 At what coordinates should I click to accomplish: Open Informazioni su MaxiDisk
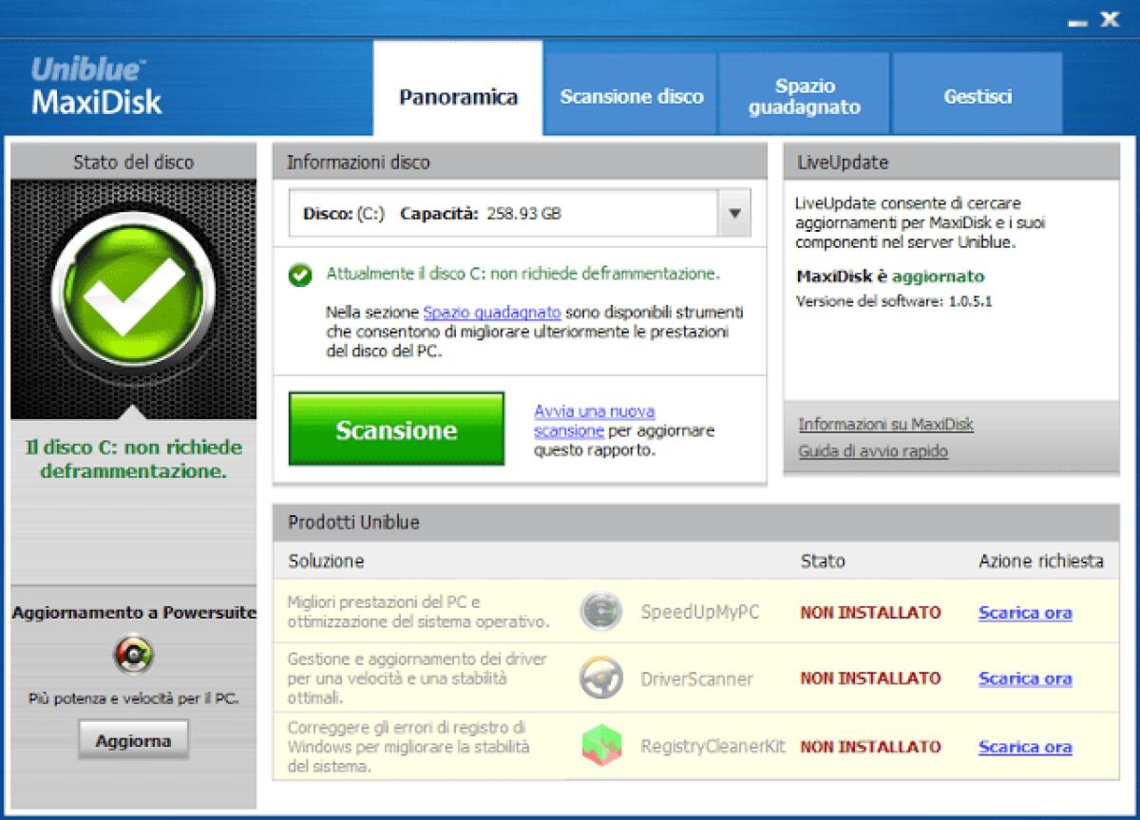click(x=885, y=425)
